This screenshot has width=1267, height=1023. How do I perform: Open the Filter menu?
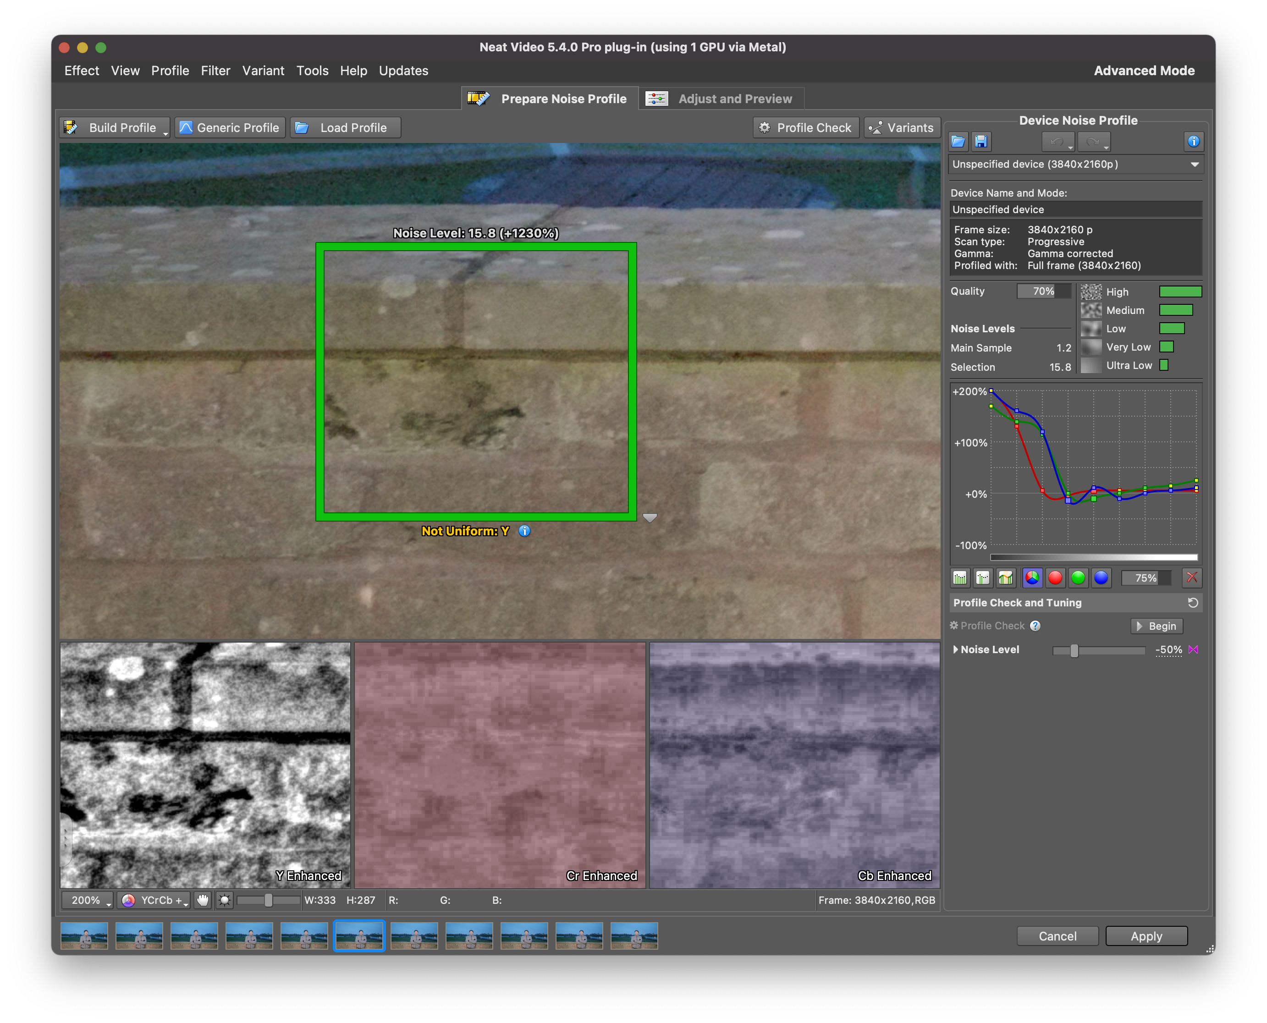[215, 71]
